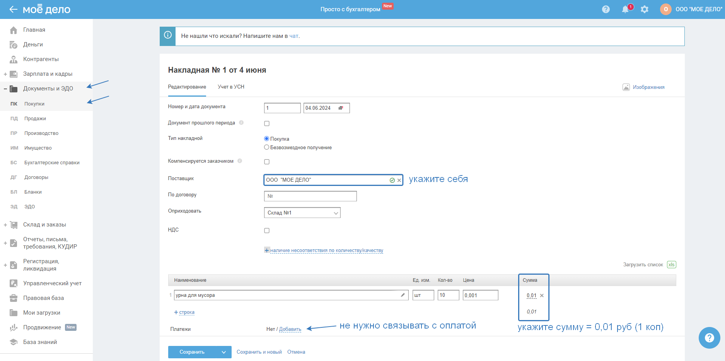Click the Документ прошлого периода info hint icon
The height and width of the screenshot is (361, 725).
[x=241, y=123]
